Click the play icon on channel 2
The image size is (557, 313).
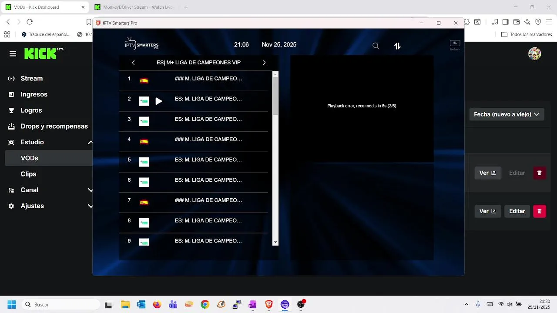[x=159, y=101]
